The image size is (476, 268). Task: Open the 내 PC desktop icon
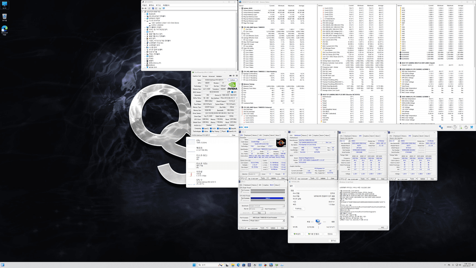point(4,5)
